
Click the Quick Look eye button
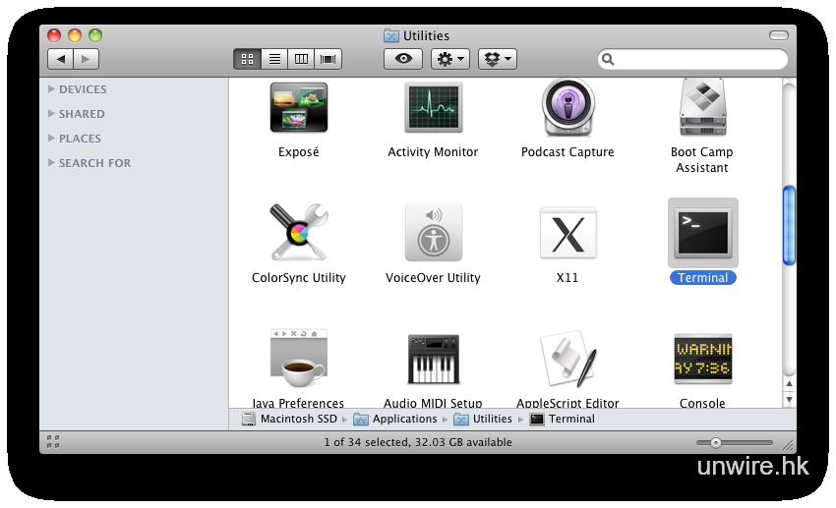[402, 59]
